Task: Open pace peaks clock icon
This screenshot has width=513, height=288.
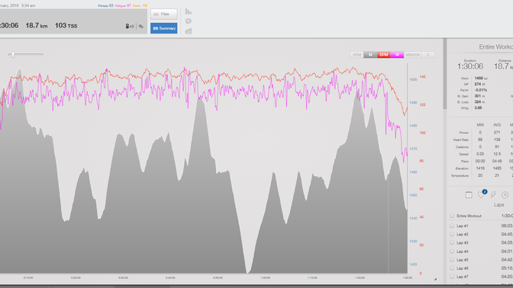Action: click(505, 195)
